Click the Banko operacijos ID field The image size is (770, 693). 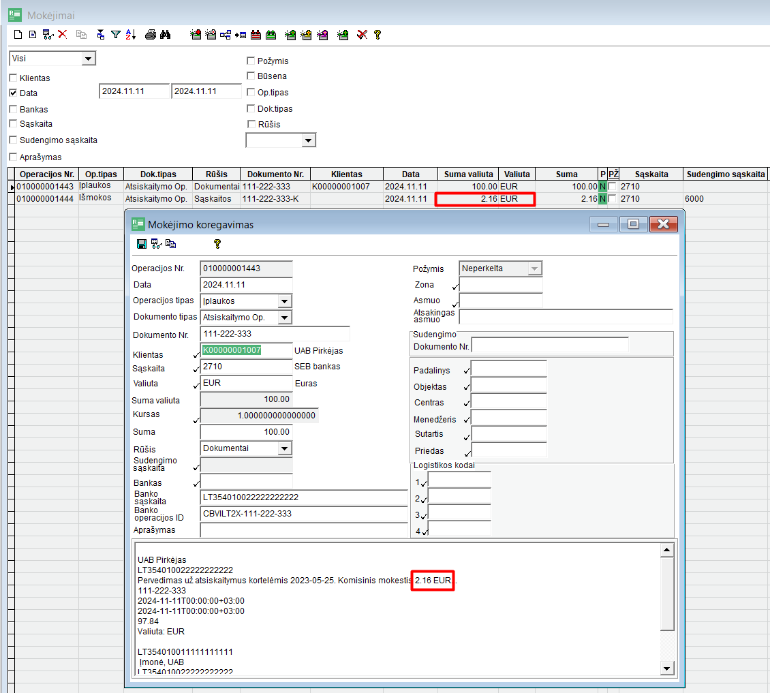[303, 514]
